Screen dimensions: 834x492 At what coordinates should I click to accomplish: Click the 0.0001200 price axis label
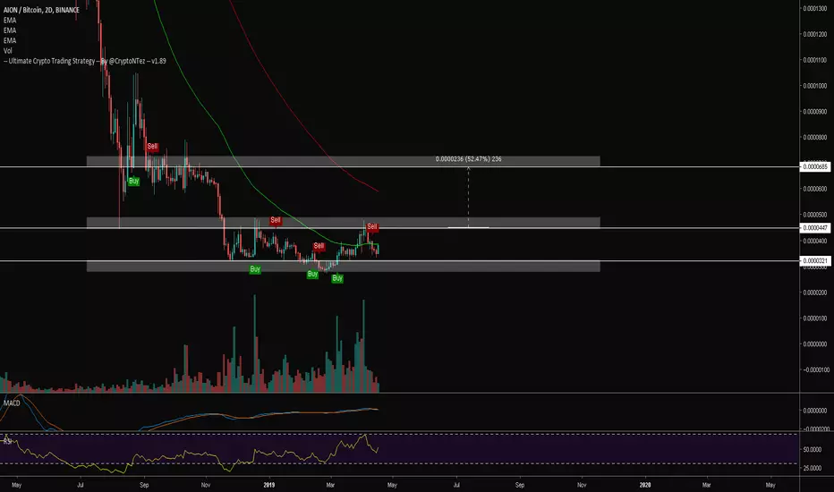pyautogui.click(x=815, y=34)
